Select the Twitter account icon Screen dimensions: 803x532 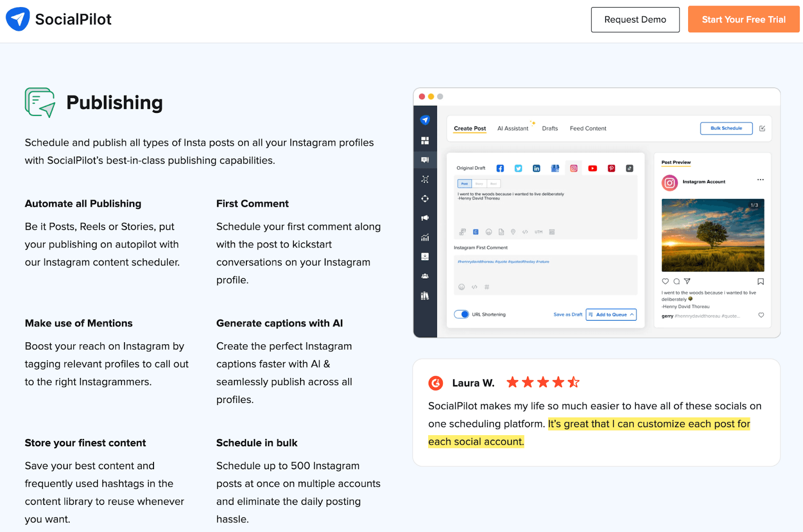518,169
